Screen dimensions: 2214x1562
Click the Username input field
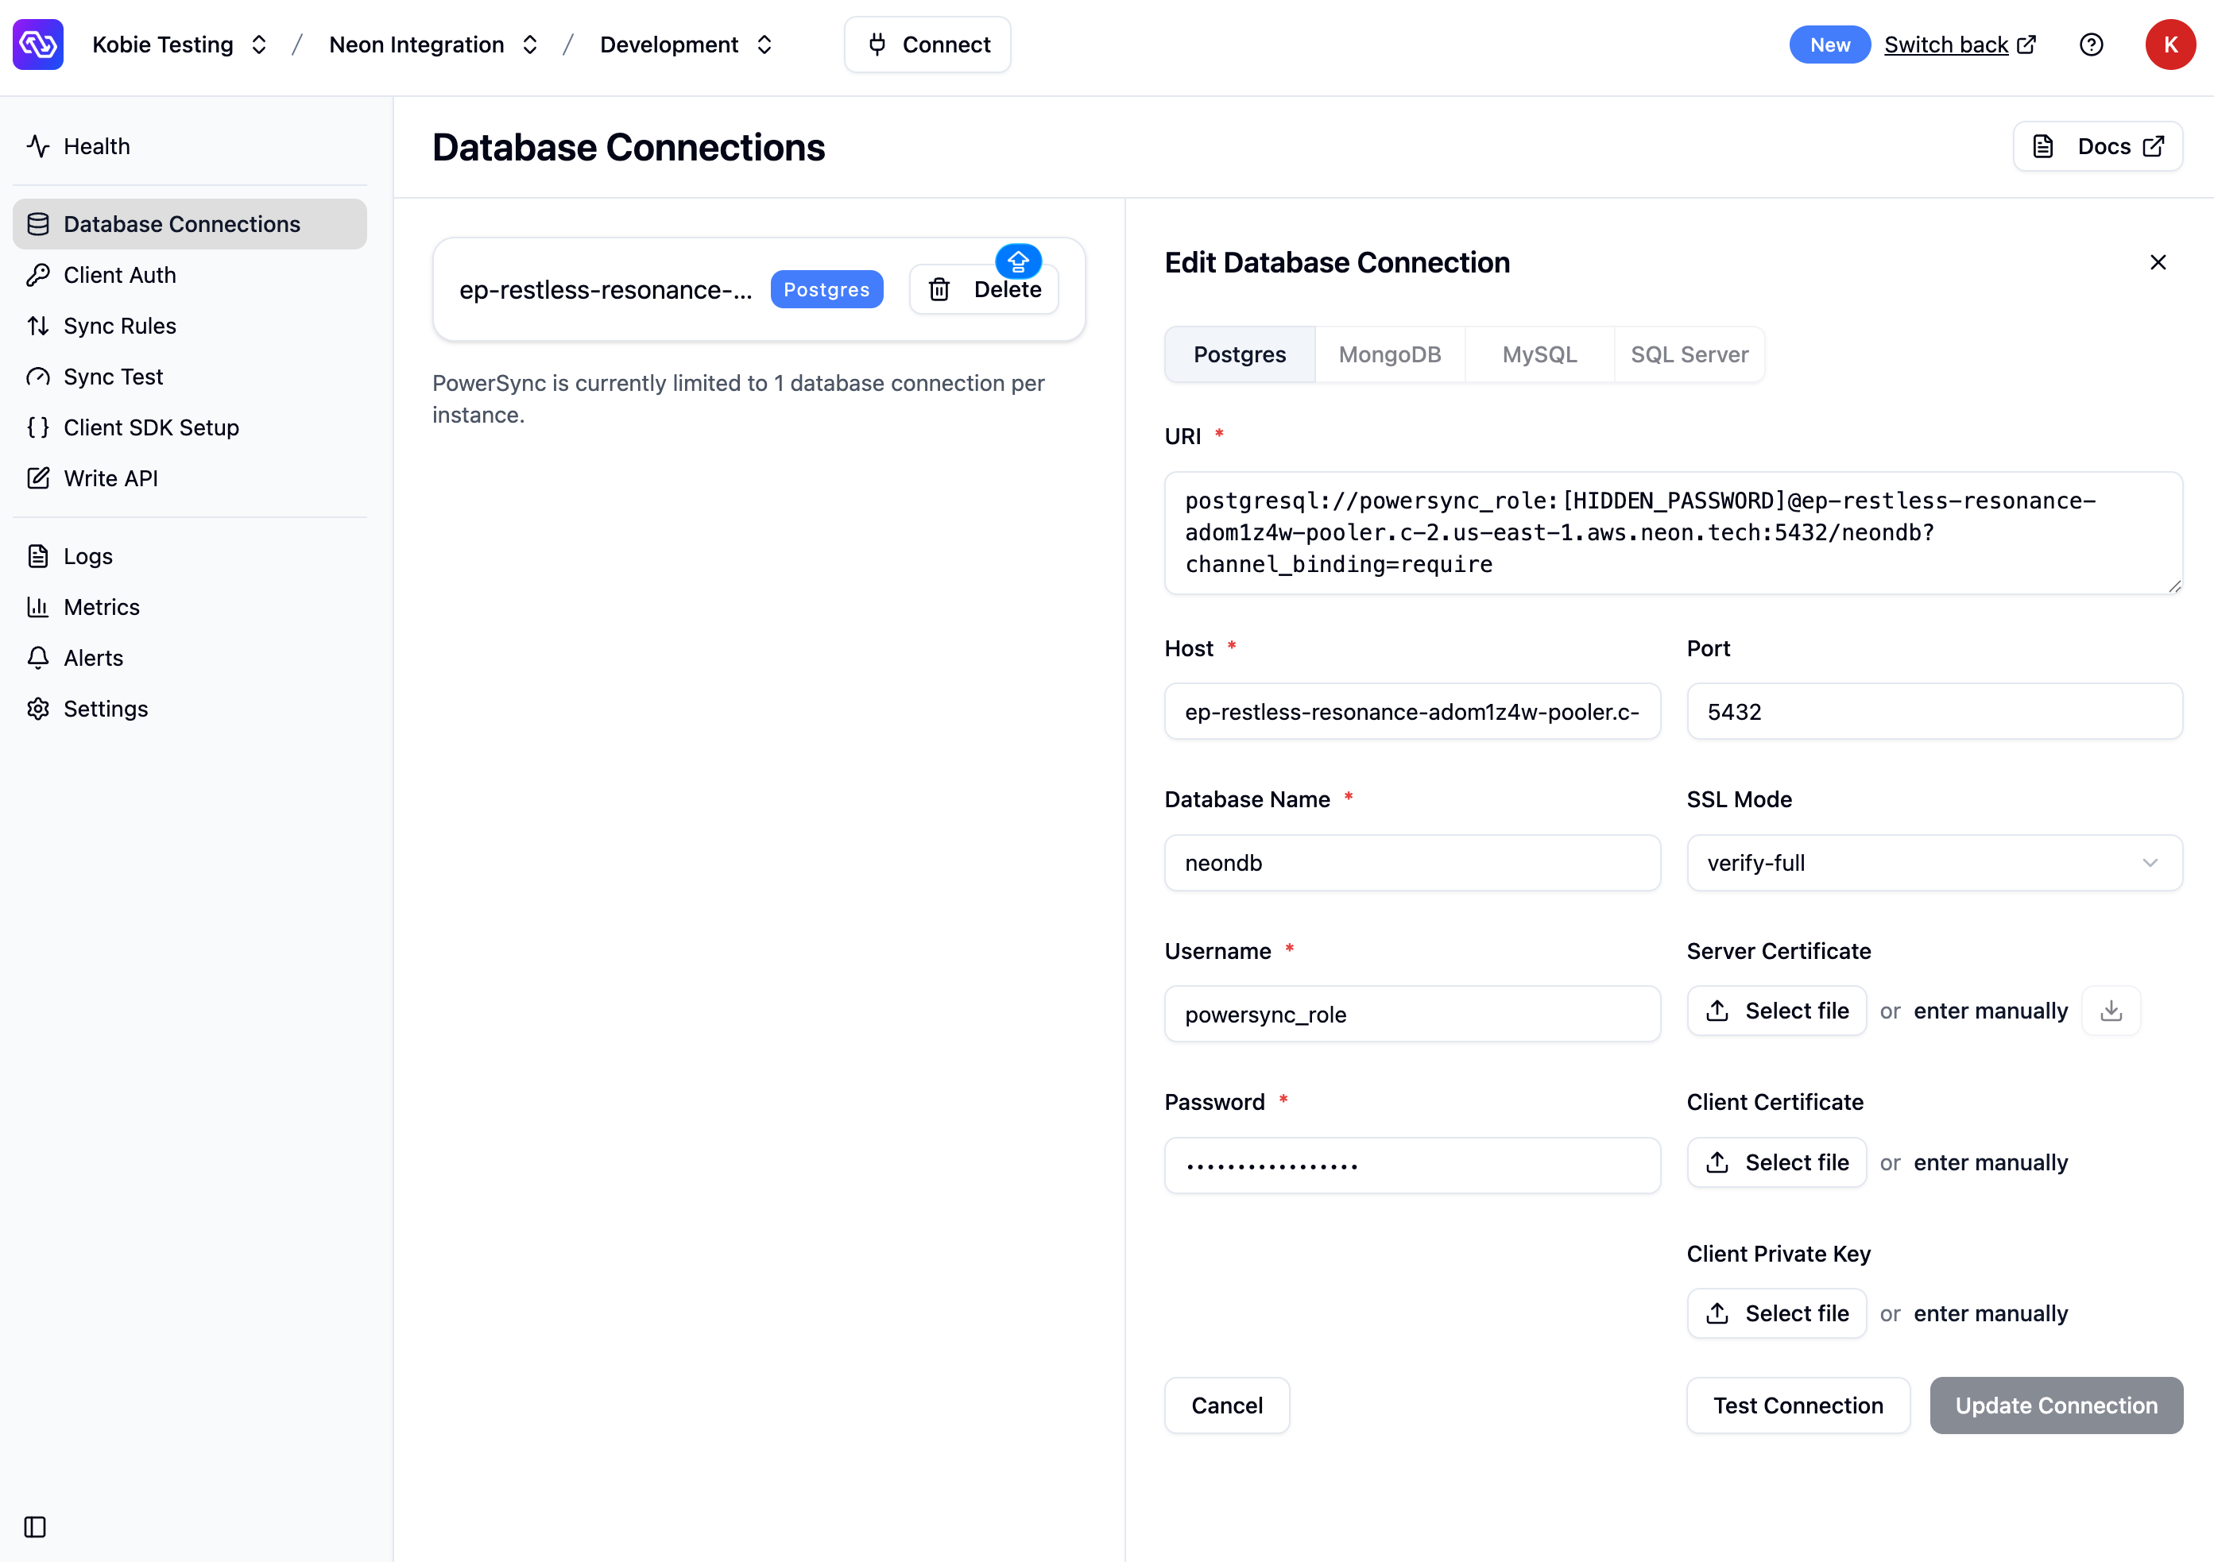point(1411,1015)
